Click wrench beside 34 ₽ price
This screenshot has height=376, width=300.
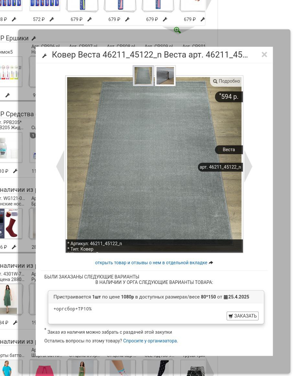15,322
